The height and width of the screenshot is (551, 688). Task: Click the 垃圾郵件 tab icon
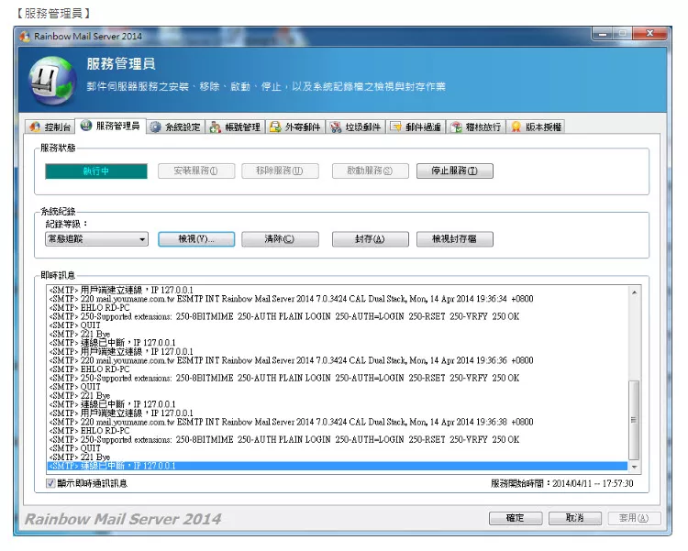click(x=336, y=127)
